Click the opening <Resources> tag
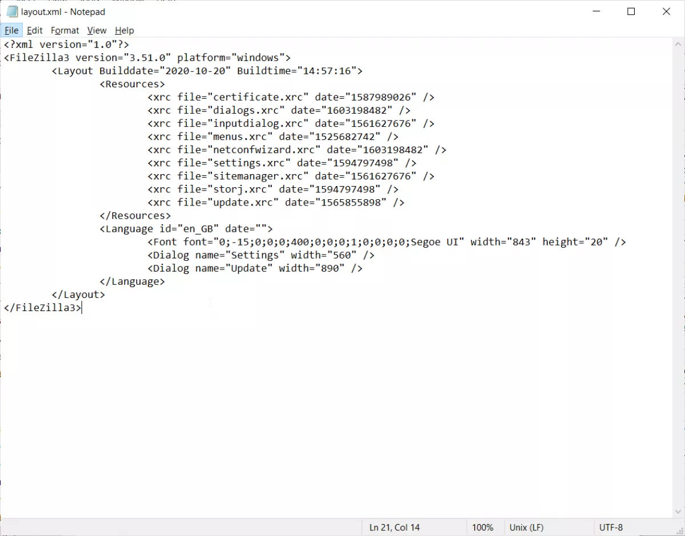685x536 pixels. click(x=132, y=84)
